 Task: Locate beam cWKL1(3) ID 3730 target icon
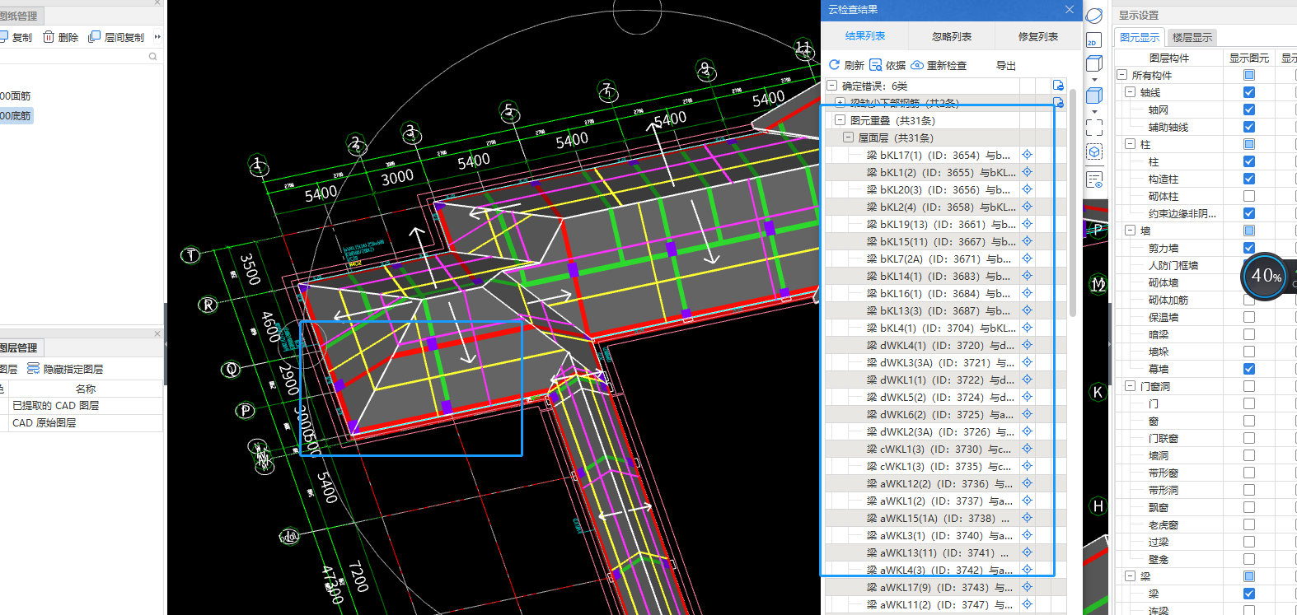(x=1028, y=449)
